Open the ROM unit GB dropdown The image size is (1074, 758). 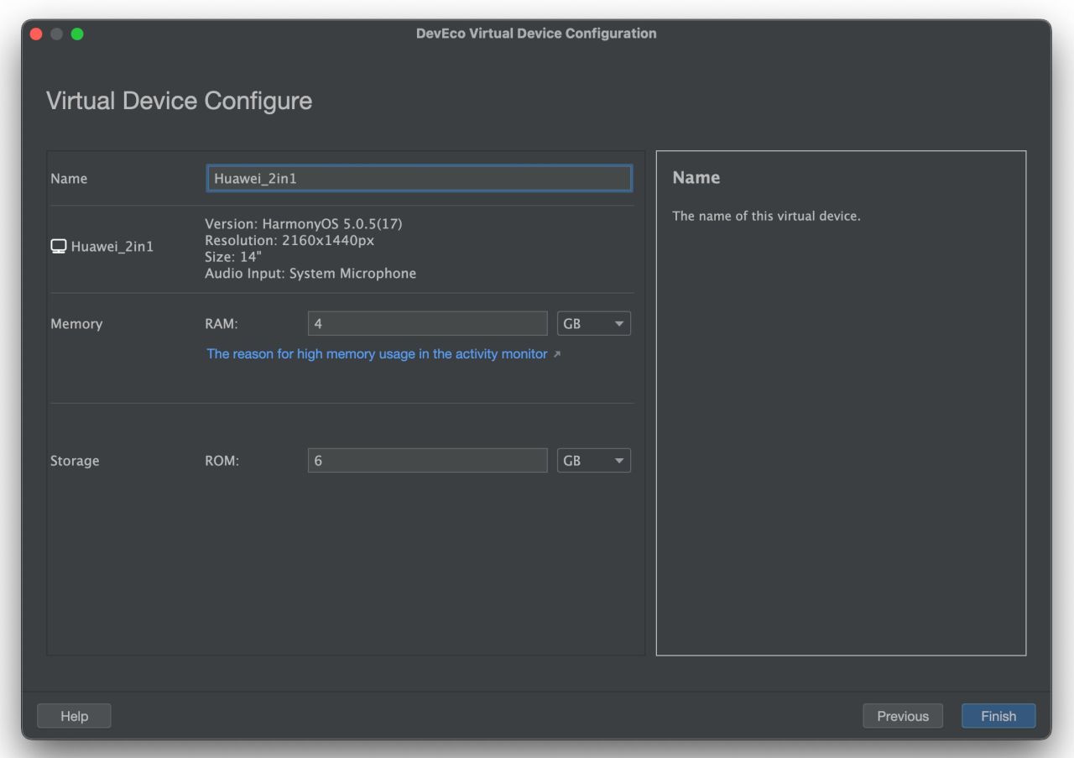pos(593,461)
